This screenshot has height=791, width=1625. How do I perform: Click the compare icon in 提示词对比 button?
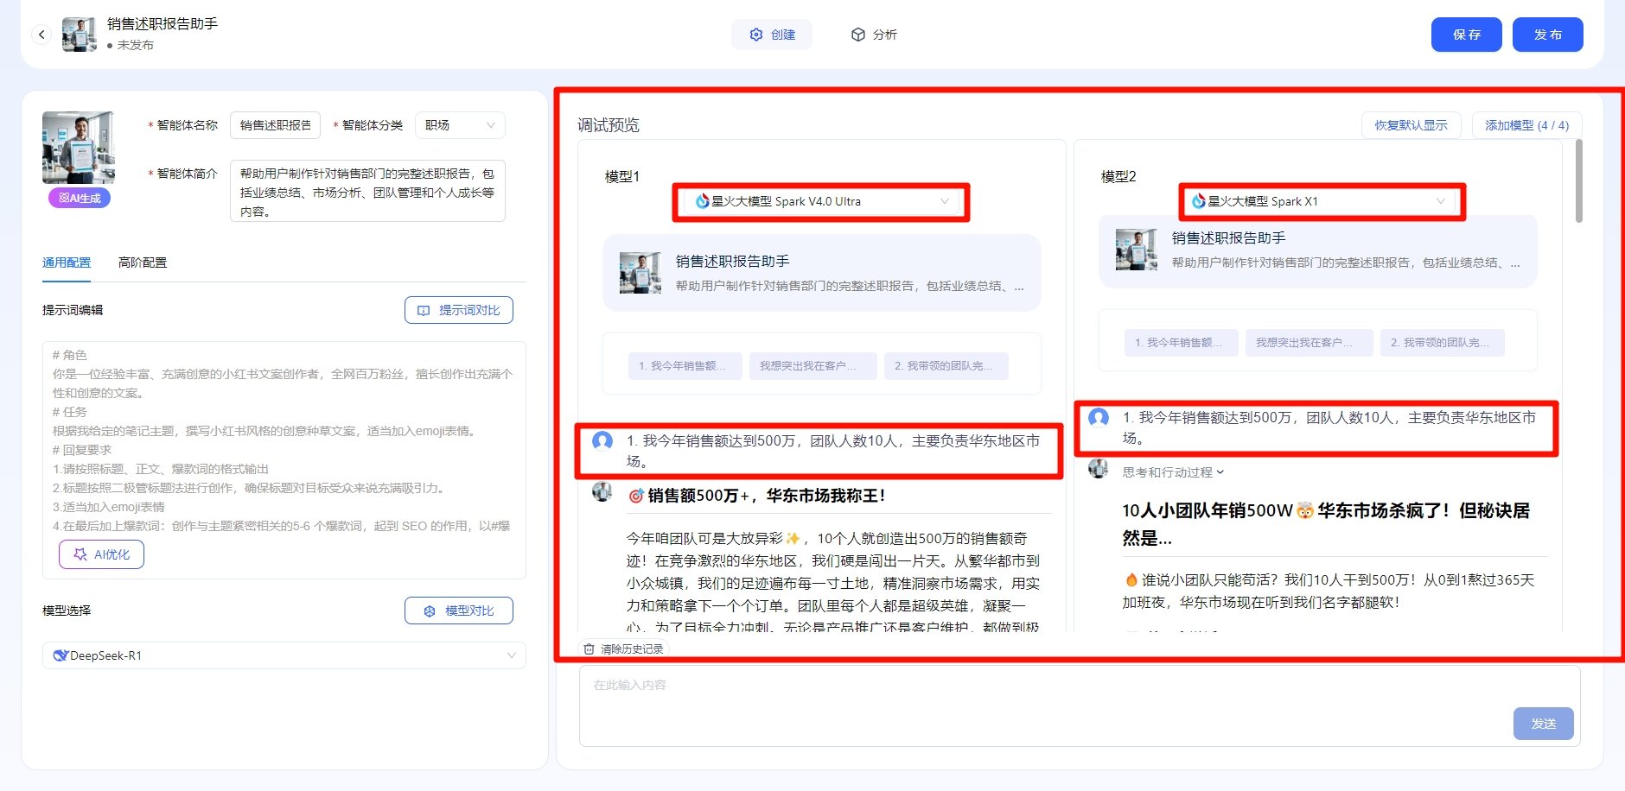click(x=423, y=309)
